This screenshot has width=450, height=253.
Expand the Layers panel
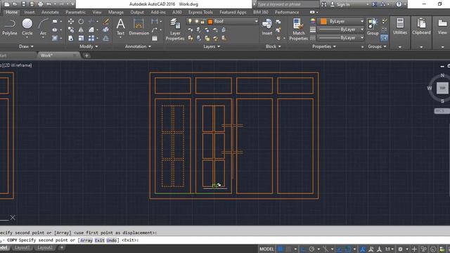(212, 46)
